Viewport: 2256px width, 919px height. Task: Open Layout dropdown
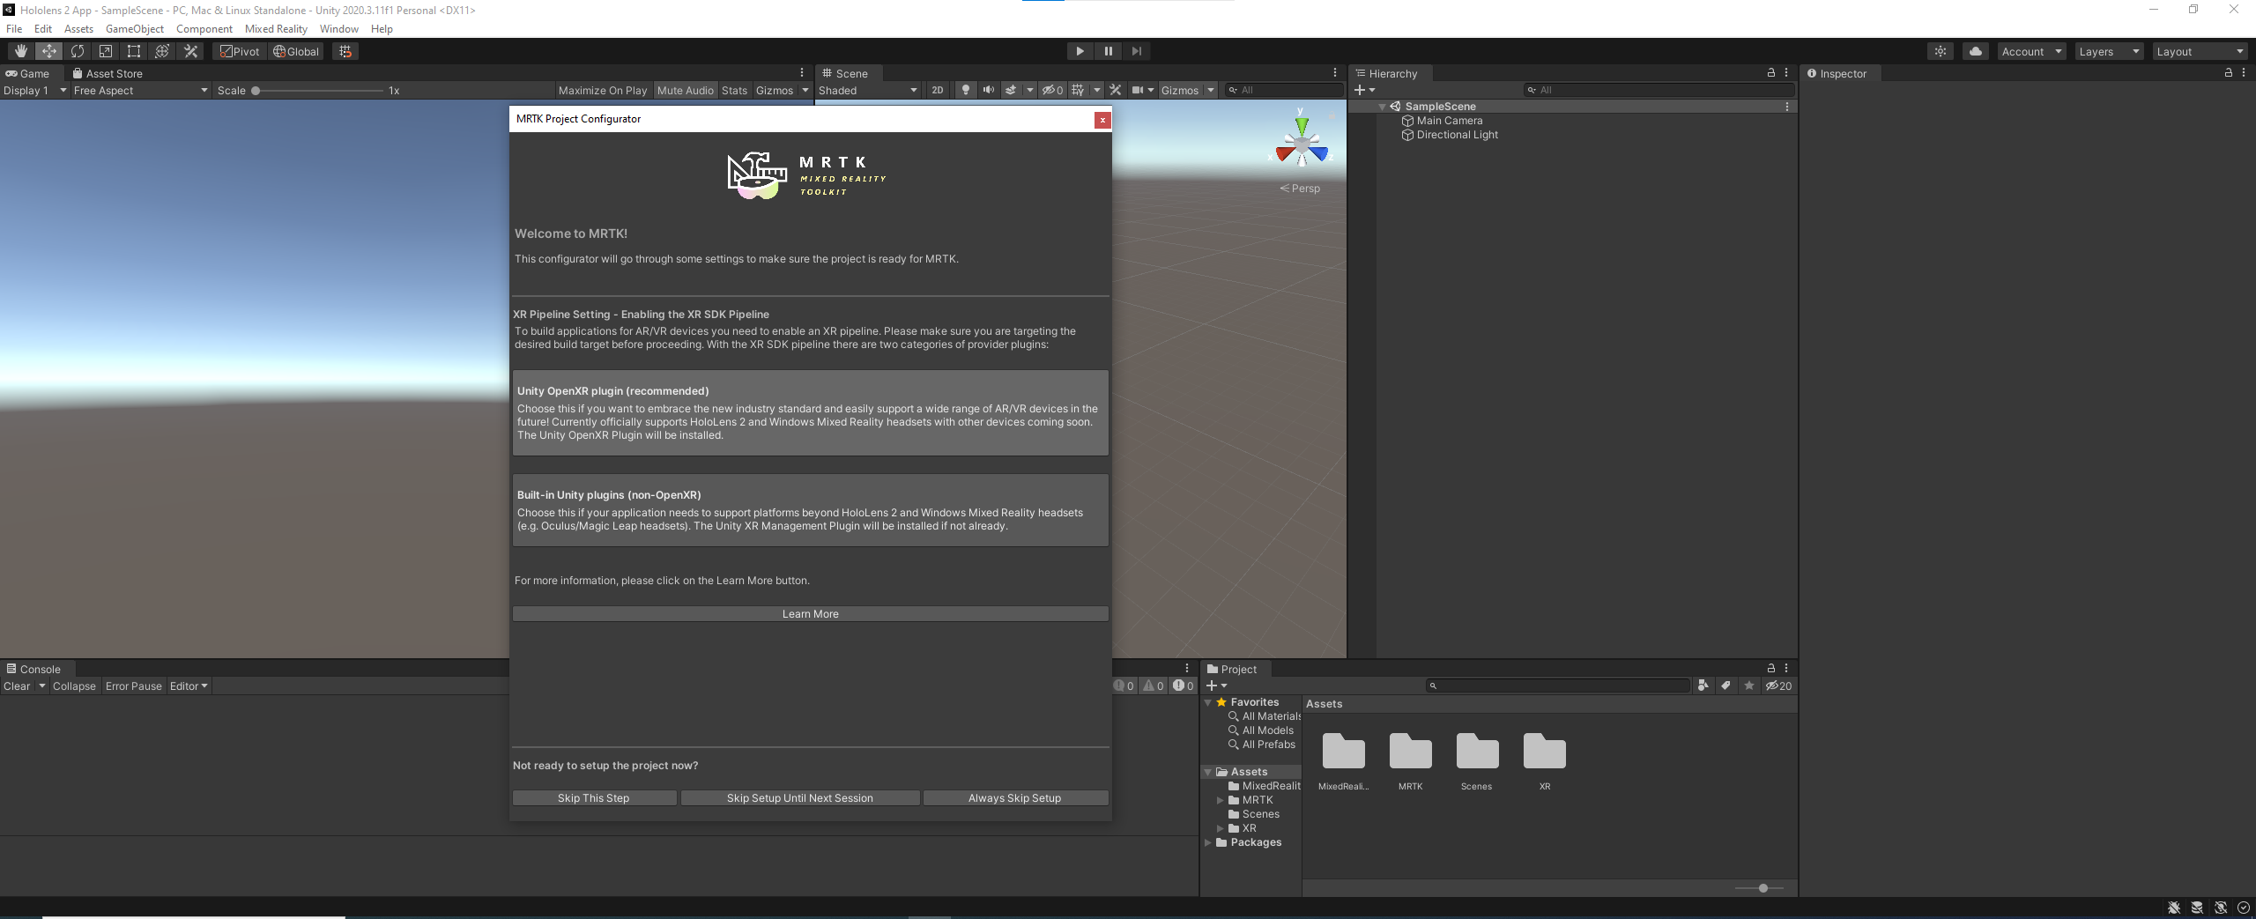coord(2200,51)
